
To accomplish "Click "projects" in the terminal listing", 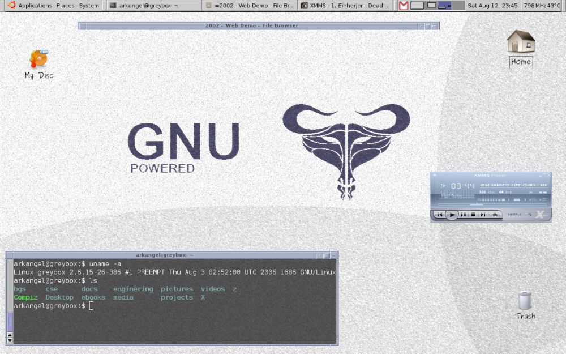I will pyautogui.click(x=177, y=297).
